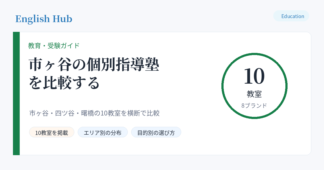Click the green vertical accent bar
Screen dimensions: 324x170
point(16,93)
